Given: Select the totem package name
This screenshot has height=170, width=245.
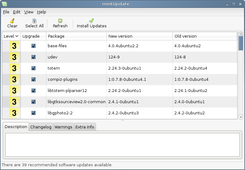Looking at the screenshot, I should point(54,68).
